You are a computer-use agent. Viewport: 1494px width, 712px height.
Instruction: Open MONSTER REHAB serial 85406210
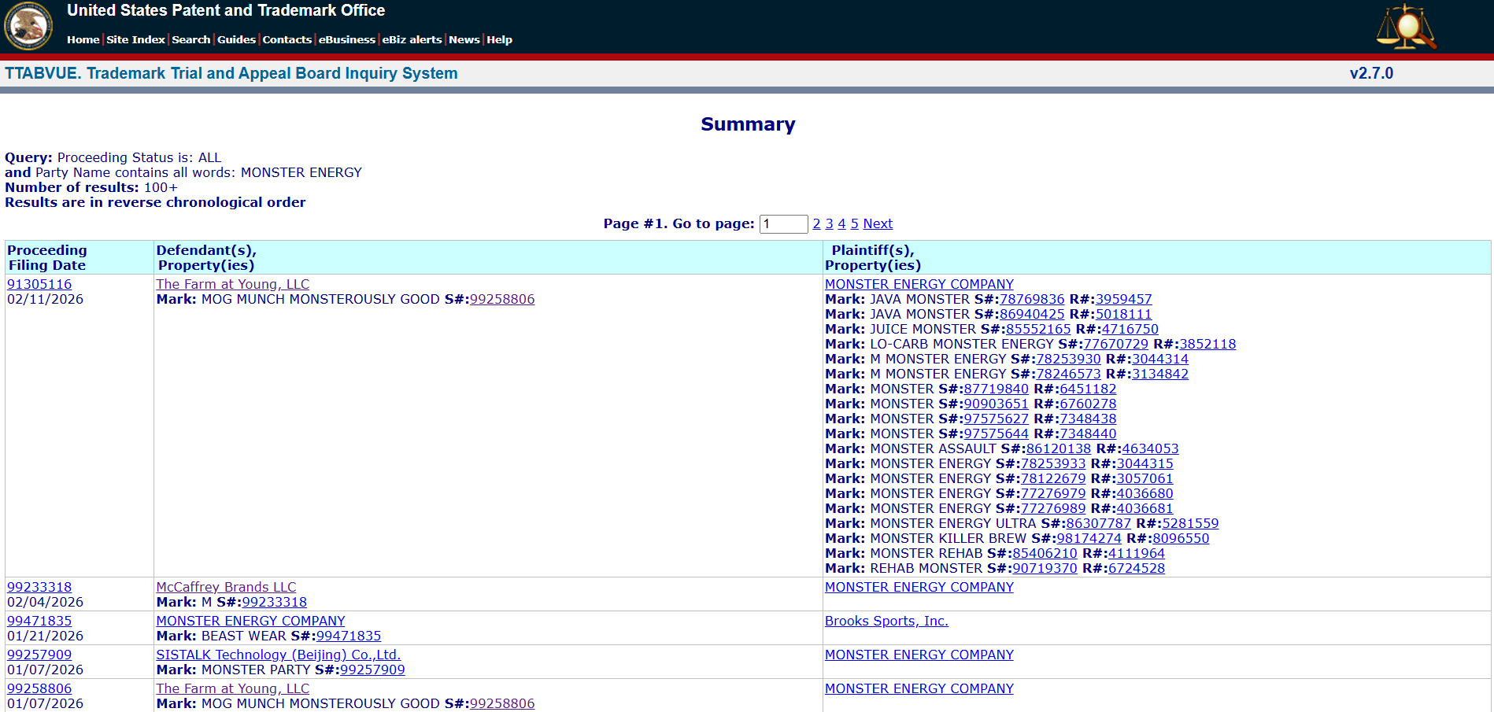1045,553
